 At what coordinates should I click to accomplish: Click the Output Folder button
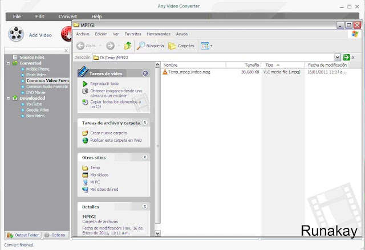(23, 235)
